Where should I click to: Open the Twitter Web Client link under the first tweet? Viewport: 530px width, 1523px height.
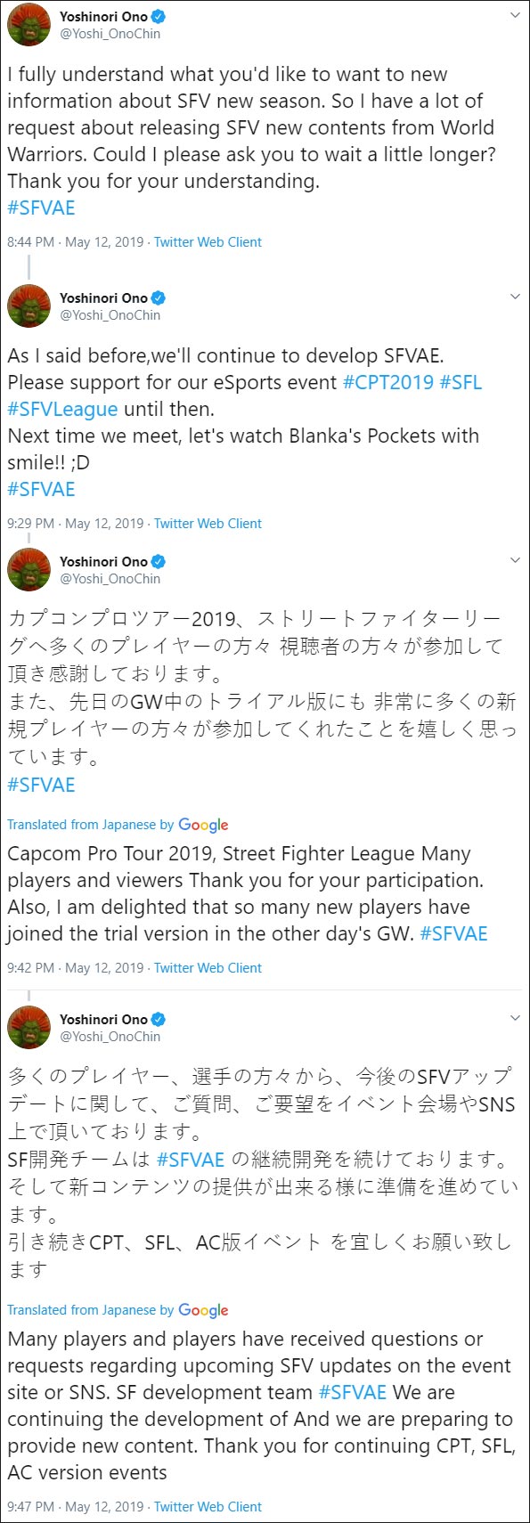tap(207, 241)
